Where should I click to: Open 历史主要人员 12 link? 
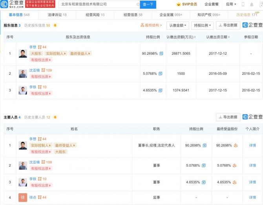37,117
